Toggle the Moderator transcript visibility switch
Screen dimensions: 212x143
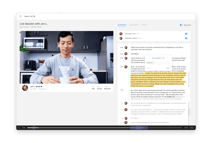[x=187, y=38]
